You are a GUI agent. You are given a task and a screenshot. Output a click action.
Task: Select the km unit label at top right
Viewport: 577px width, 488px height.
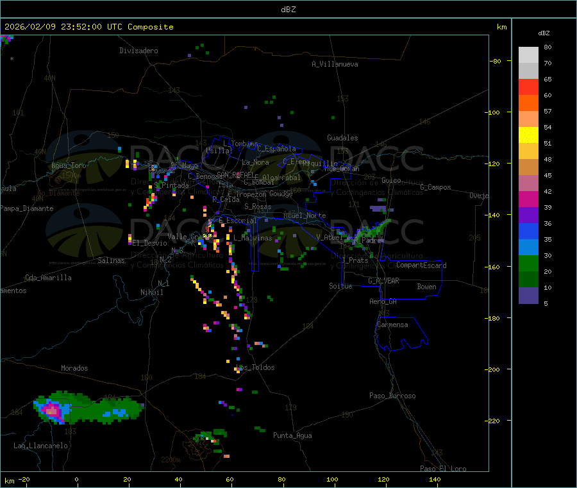coord(501,27)
